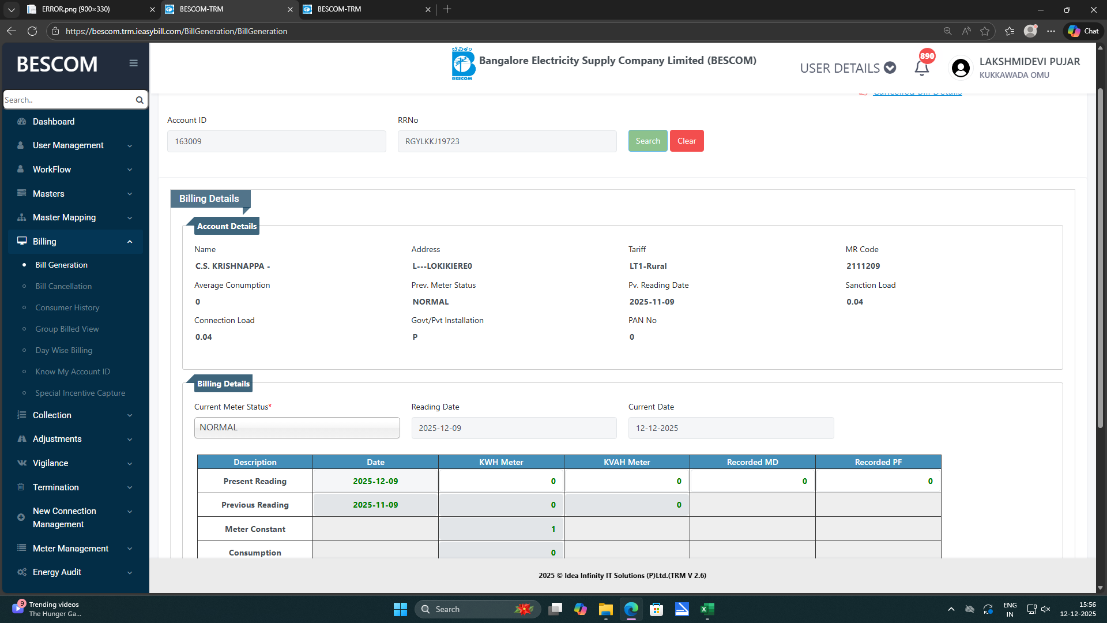
Task: Click the KWH Meter present reading field
Action: click(501, 481)
